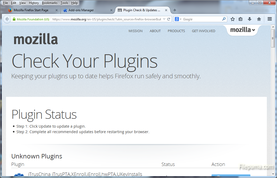Open the Bookmarks menu

point(50,3)
